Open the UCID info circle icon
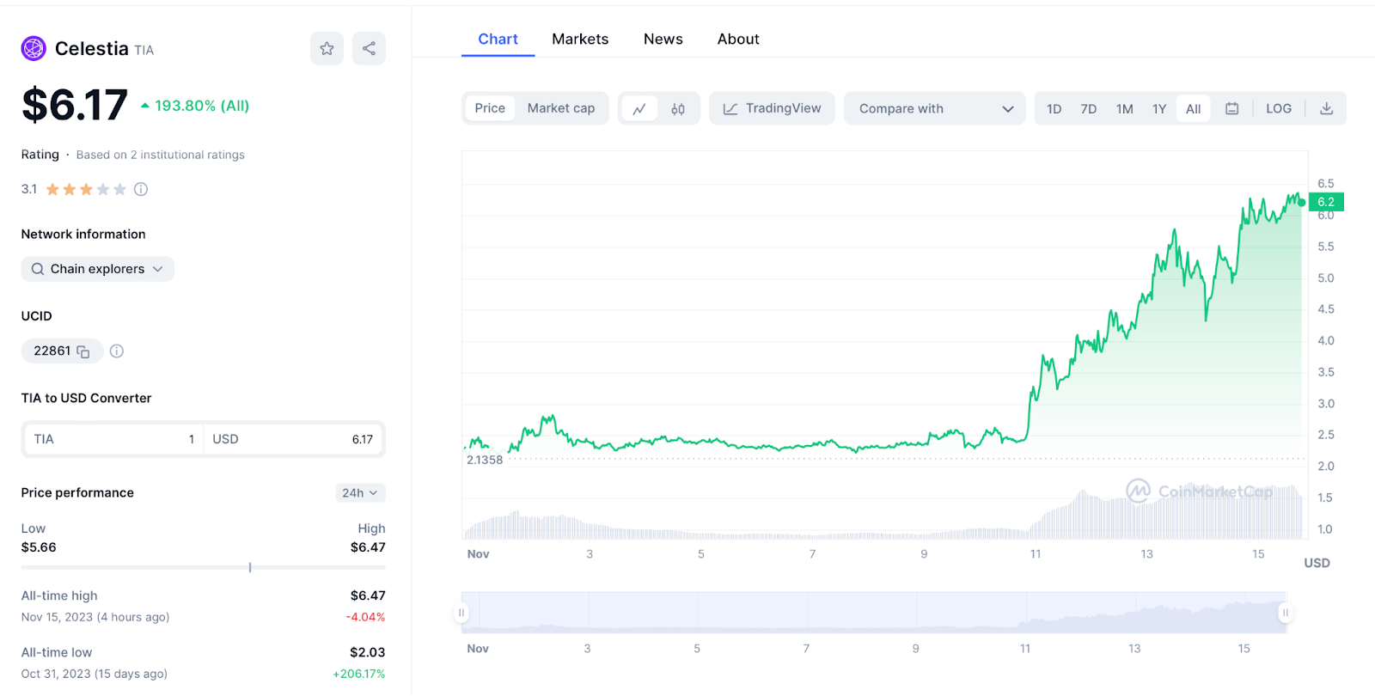This screenshot has height=696, width=1375. 117,351
